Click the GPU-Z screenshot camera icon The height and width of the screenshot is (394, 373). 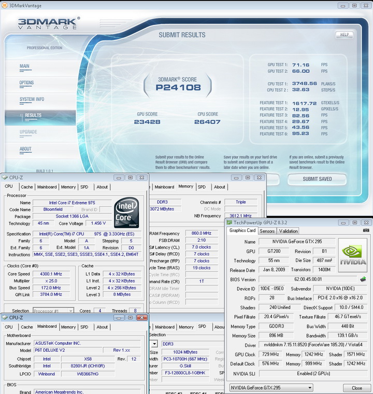point(366,230)
